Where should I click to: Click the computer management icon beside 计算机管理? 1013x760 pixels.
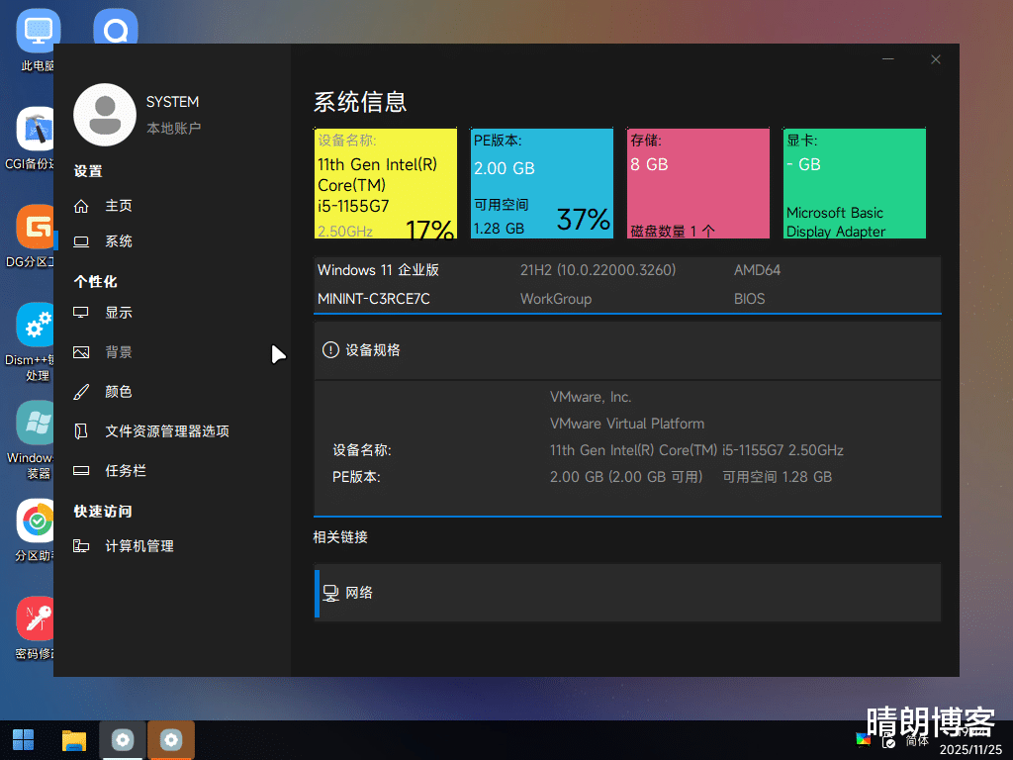click(81, 546)
